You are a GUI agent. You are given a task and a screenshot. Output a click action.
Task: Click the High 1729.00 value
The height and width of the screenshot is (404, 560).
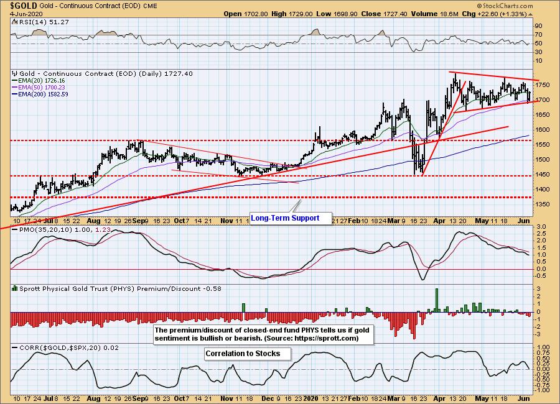pos(292,14)
